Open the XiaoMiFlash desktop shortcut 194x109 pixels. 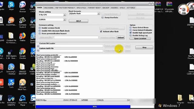[x=11, y=21]
